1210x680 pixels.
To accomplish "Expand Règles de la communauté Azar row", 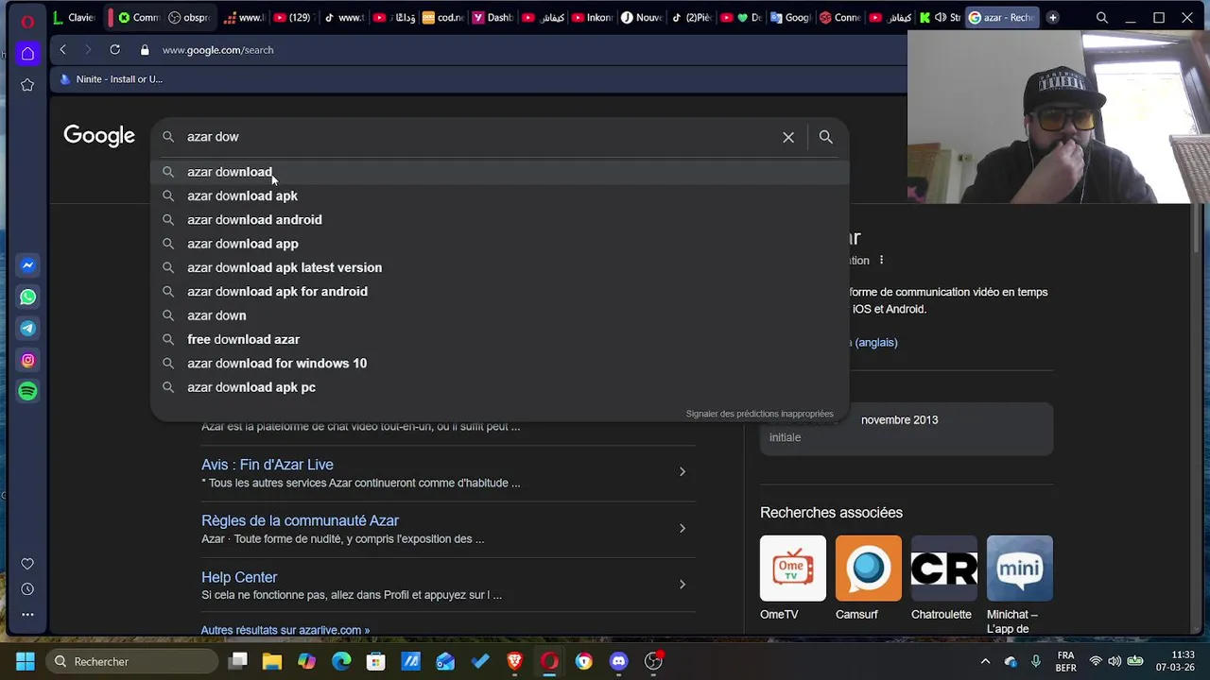I will point(682,528).
